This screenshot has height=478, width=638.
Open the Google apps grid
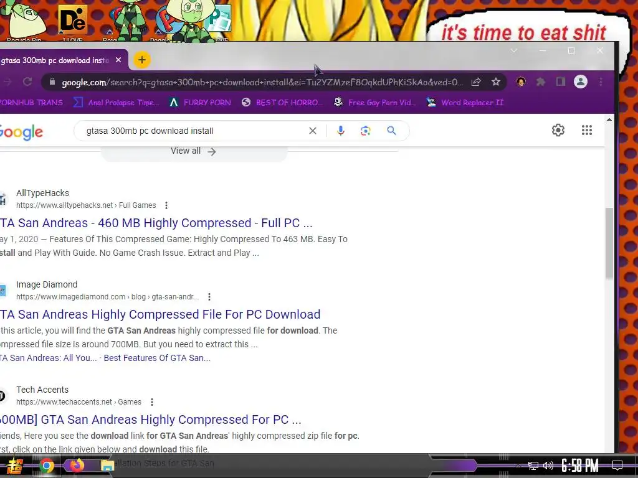click(x=587, y=130)
